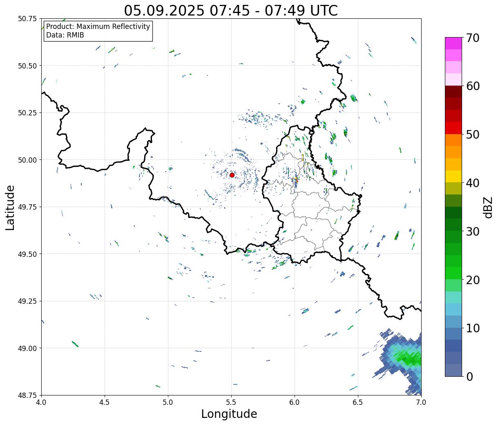The height and width of the screenshot is (424, 498).
Task: Click the "Latitude" axis label
Action: pyautogui.click(x=10, y=208)
